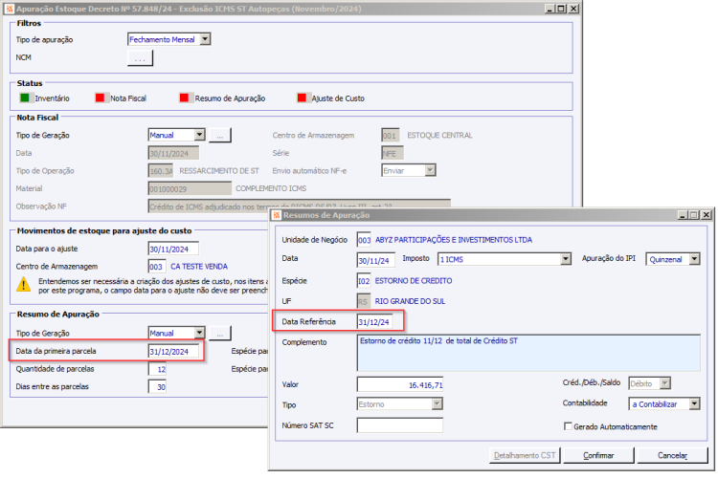Click the red Ajuste de Custo status square
This screenshot has width=718, height=478.
(302, 98)
